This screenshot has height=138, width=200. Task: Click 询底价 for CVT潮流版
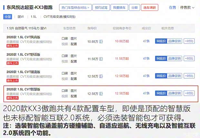click(161, 76)
